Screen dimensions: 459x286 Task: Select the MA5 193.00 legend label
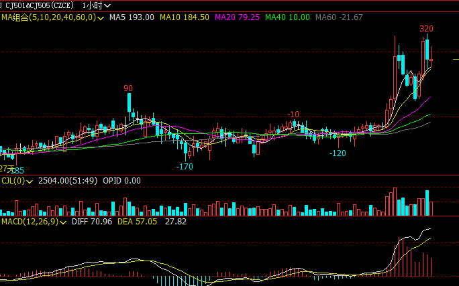132,17
